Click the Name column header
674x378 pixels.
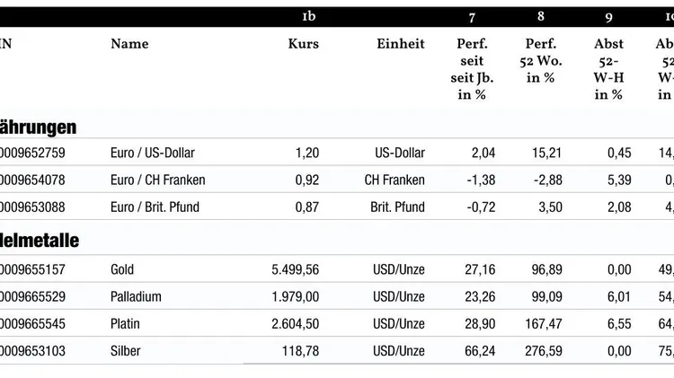pyautogui.click(x=129, y=44)
